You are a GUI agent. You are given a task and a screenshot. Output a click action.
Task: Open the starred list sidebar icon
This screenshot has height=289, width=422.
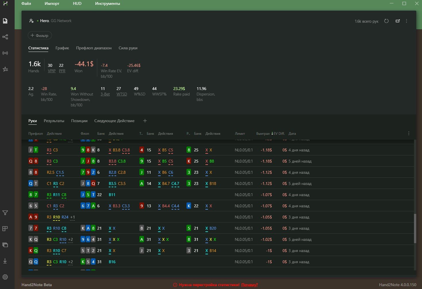click(5, 69)
